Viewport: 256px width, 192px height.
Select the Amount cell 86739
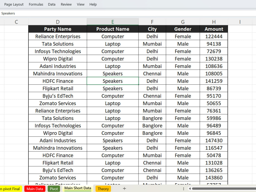click(x=214, y=88)
